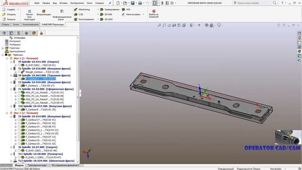Click the monitor view settings icon in viewport toolbar
Screen dimensions: 302x170
pos(219,25)
